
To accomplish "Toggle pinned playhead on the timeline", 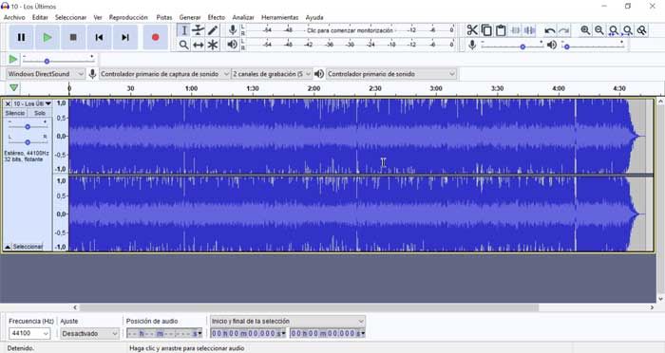I will [x=13, y=88].
